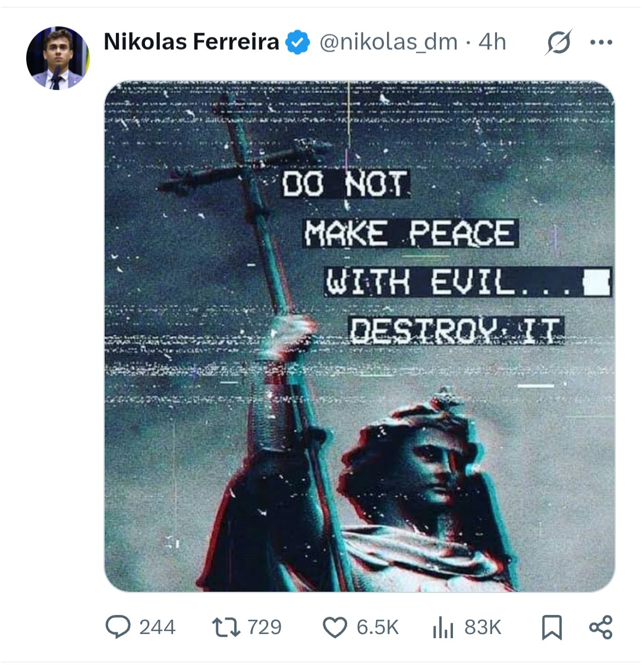Click the 'DESTROY IT' text in image
Screen dimensions: 642x665
(457, 331)
